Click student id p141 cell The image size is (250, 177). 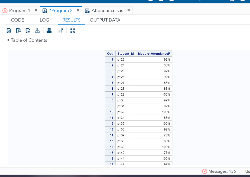coord(125,158)
